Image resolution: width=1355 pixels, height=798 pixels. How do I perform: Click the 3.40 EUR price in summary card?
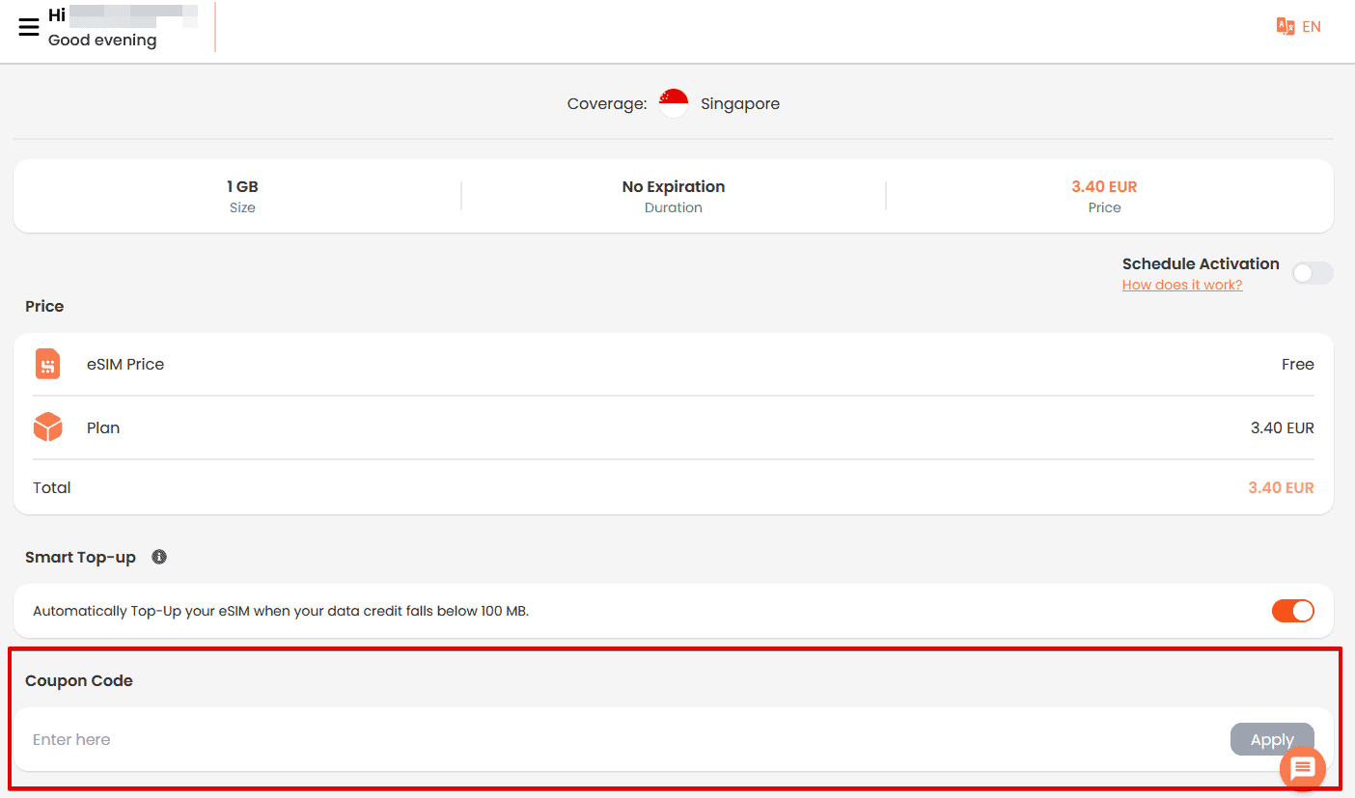tap(1104, 187)
